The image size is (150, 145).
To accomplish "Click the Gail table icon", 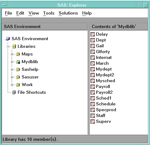I will click(93, 46).
